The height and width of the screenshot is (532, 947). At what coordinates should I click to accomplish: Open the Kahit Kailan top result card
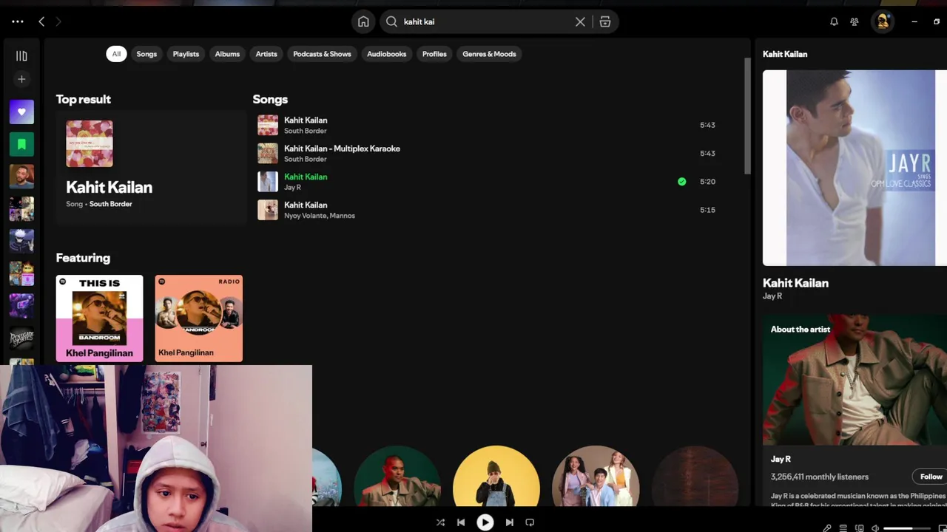click(x=151, y=167)
